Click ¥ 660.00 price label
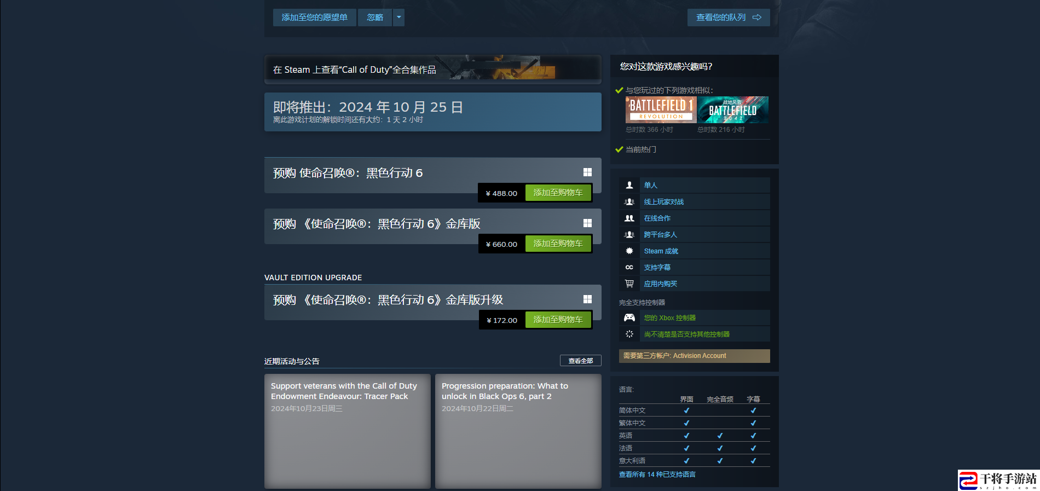Viewport: 1040px width, 491px height. pos(501,244)
